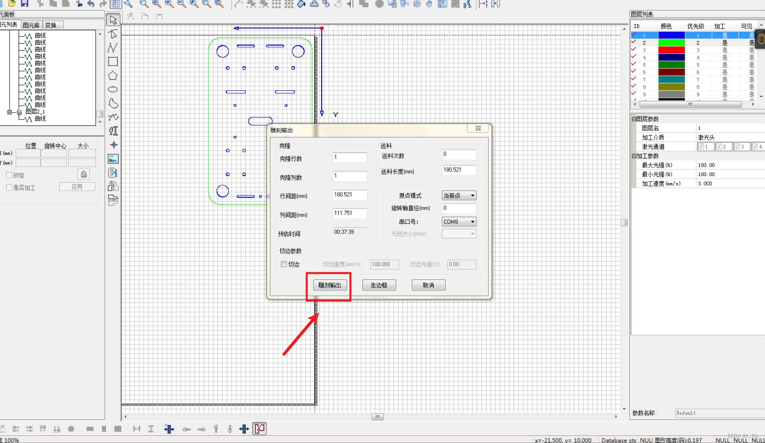The width and height of the screenshot is (765, 443).
Task: Click the center align icon in bottom toolbar
Action: [x=71, y=429]
